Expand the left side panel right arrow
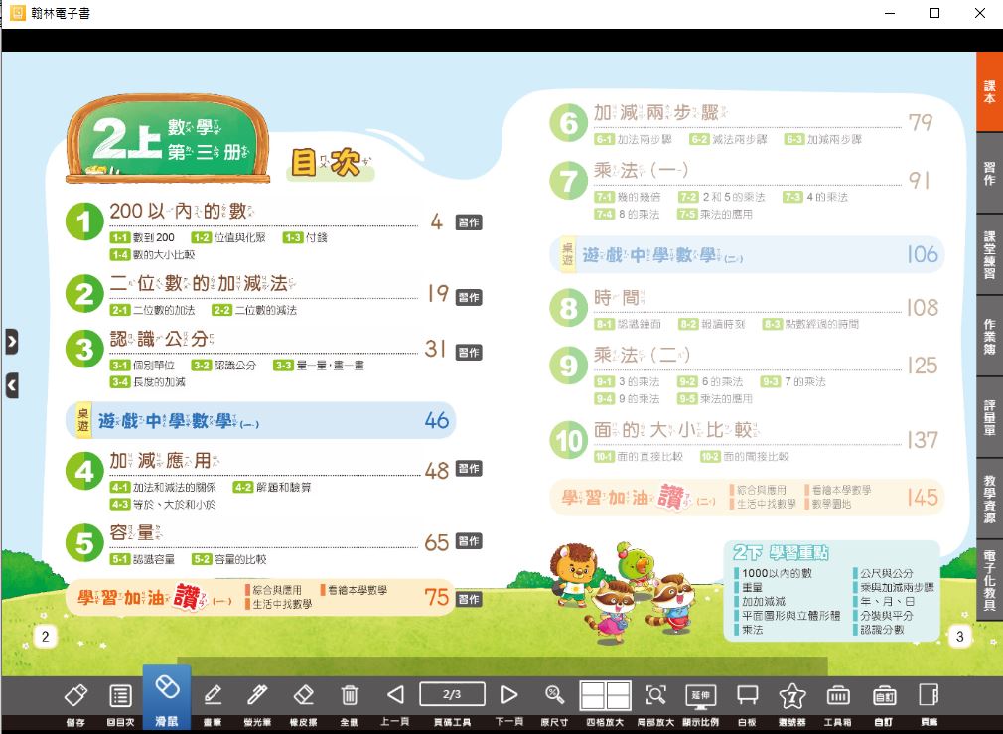This screenshot has height=734, width=1003. click(x=12, y=341)
